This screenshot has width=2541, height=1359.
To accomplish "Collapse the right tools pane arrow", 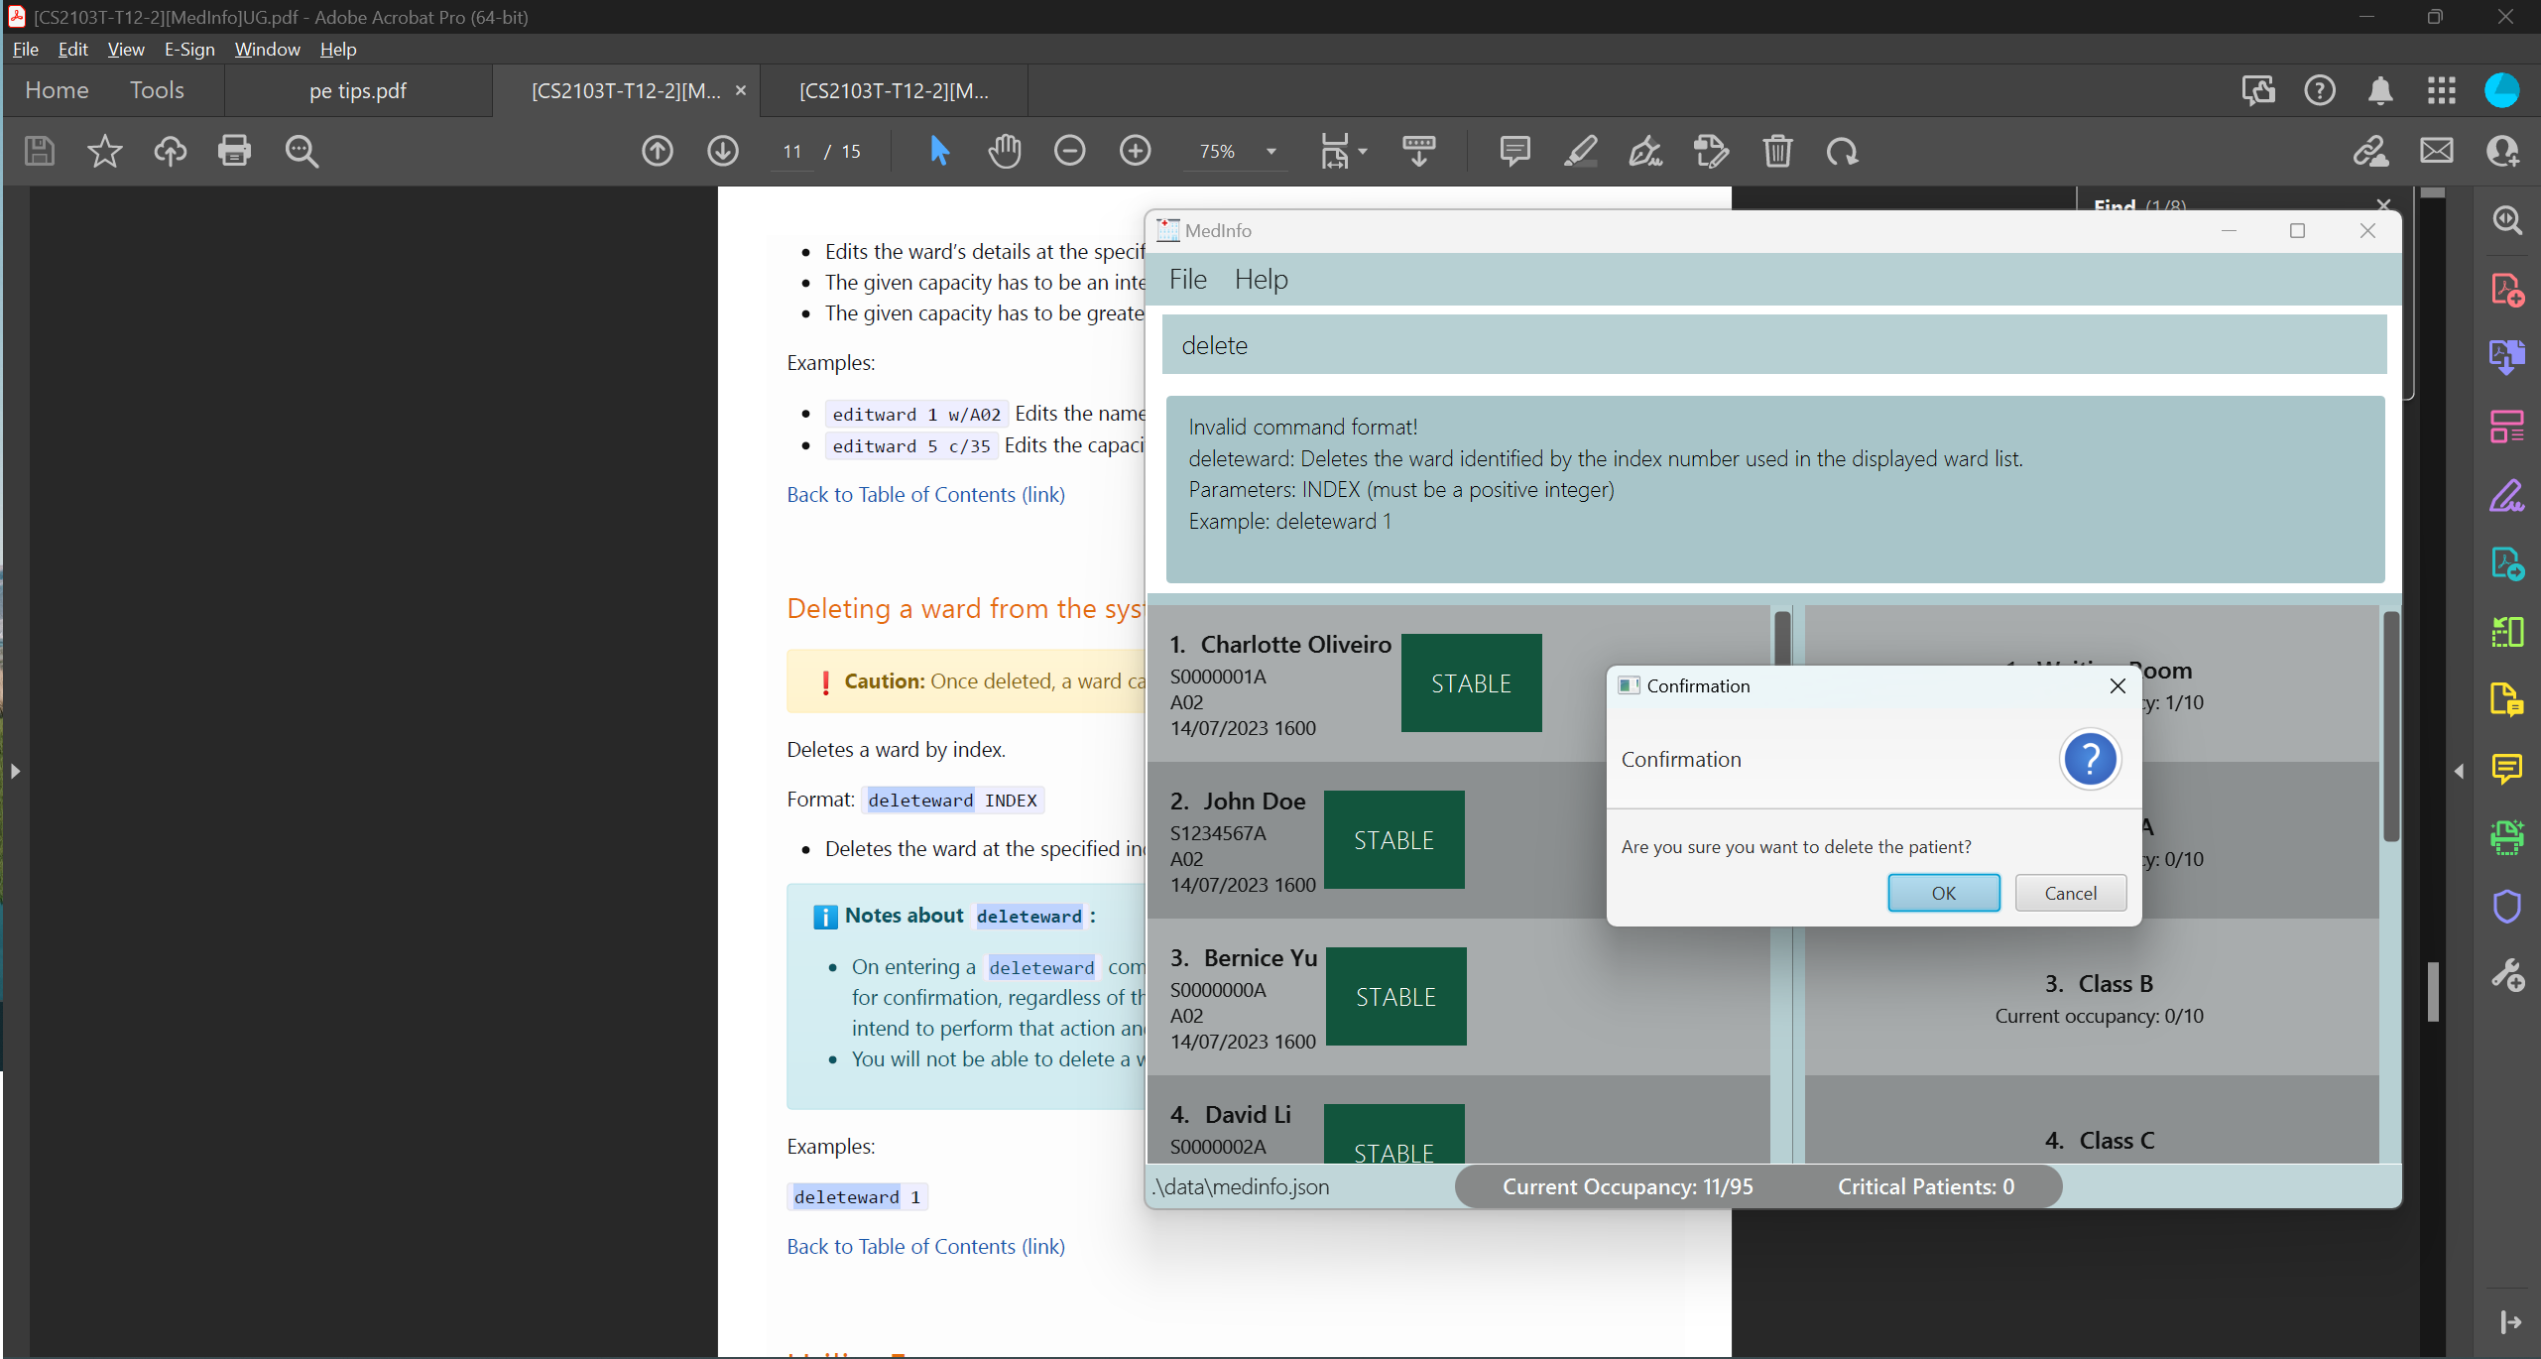I will 2459,771.
